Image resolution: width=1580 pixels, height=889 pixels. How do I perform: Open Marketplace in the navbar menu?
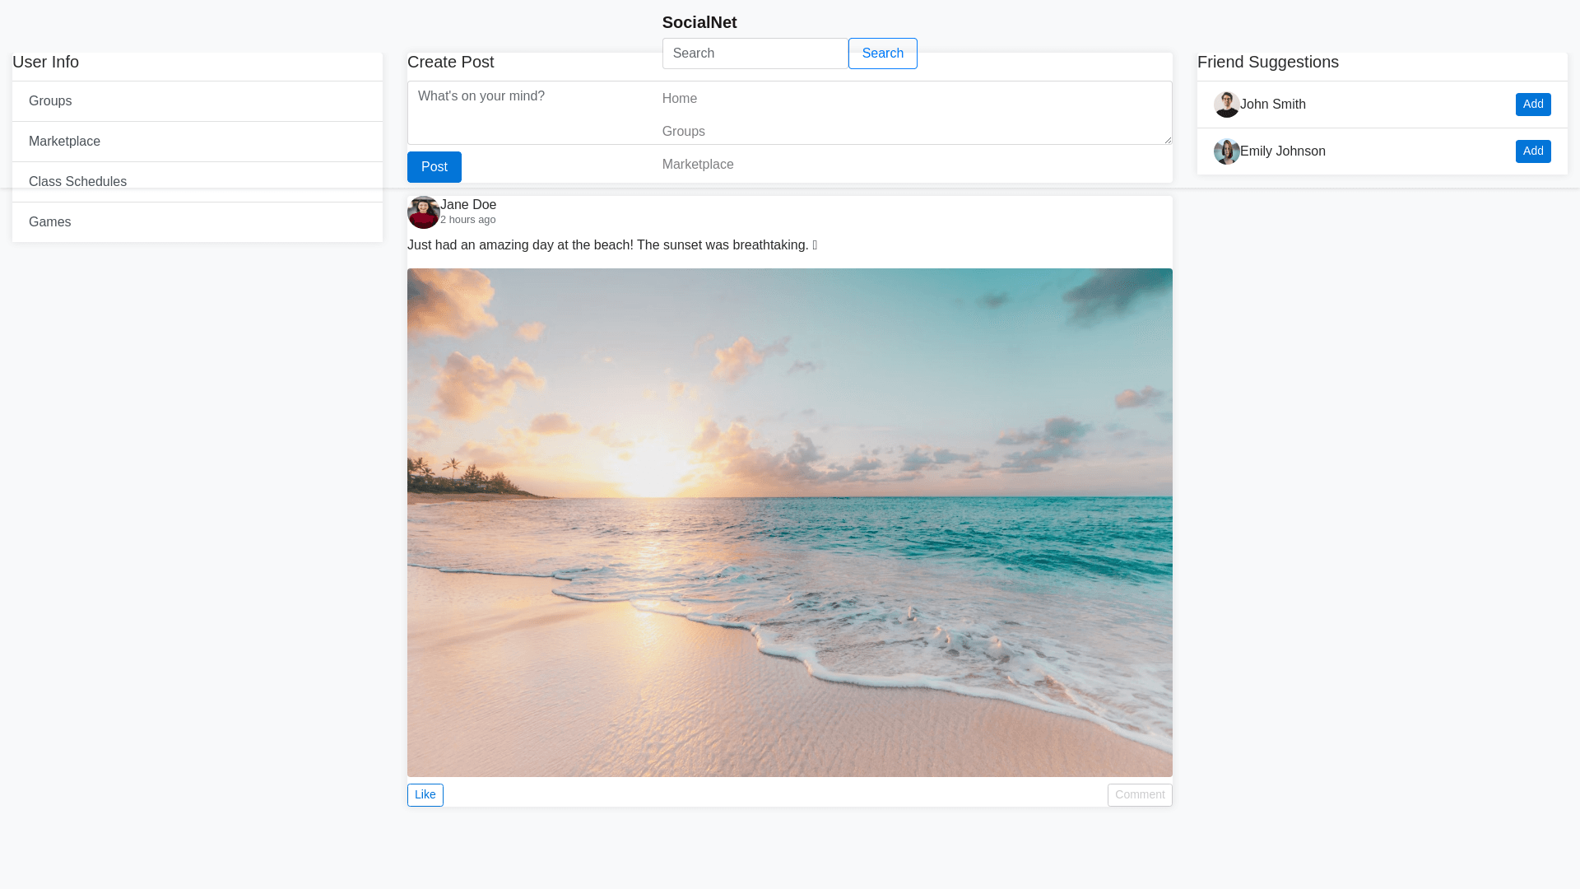(698, 165)
